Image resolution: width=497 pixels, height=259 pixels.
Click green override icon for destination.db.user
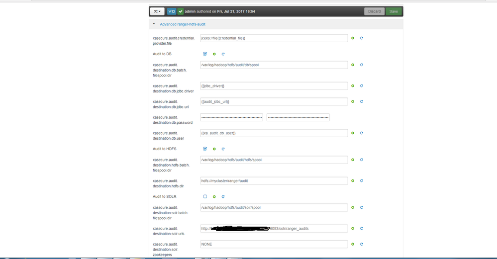click(352, 133)
